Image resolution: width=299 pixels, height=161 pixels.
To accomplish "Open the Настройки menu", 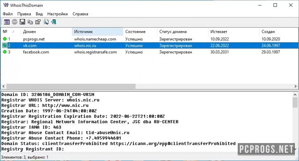I will pos(58,14).
